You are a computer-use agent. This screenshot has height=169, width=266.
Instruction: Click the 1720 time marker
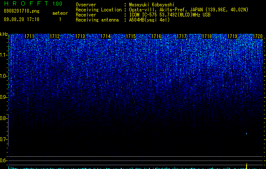coord(258,36)
